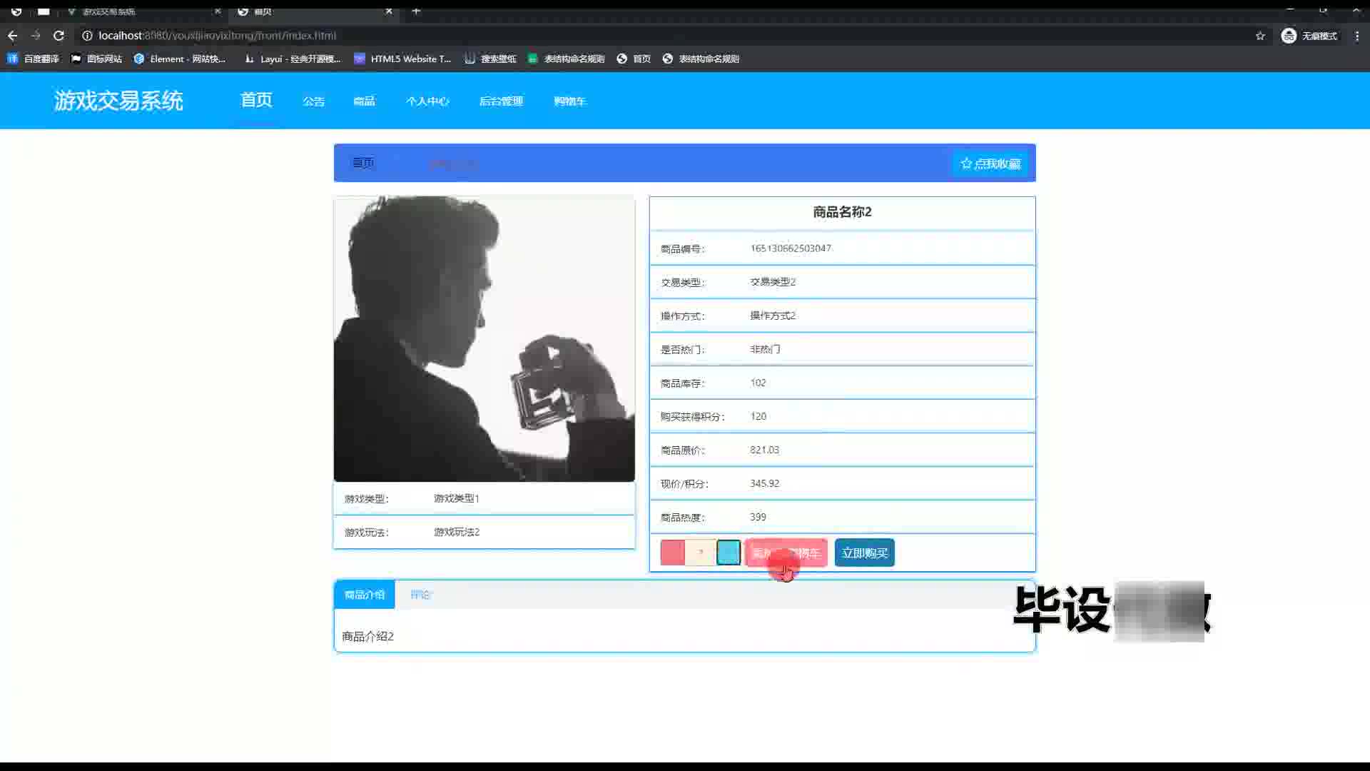Image resolution: width=1370 pixels, height=771 pixels.
Task: Click the 首页 breadcrumb link
Action: coord(362,163)
